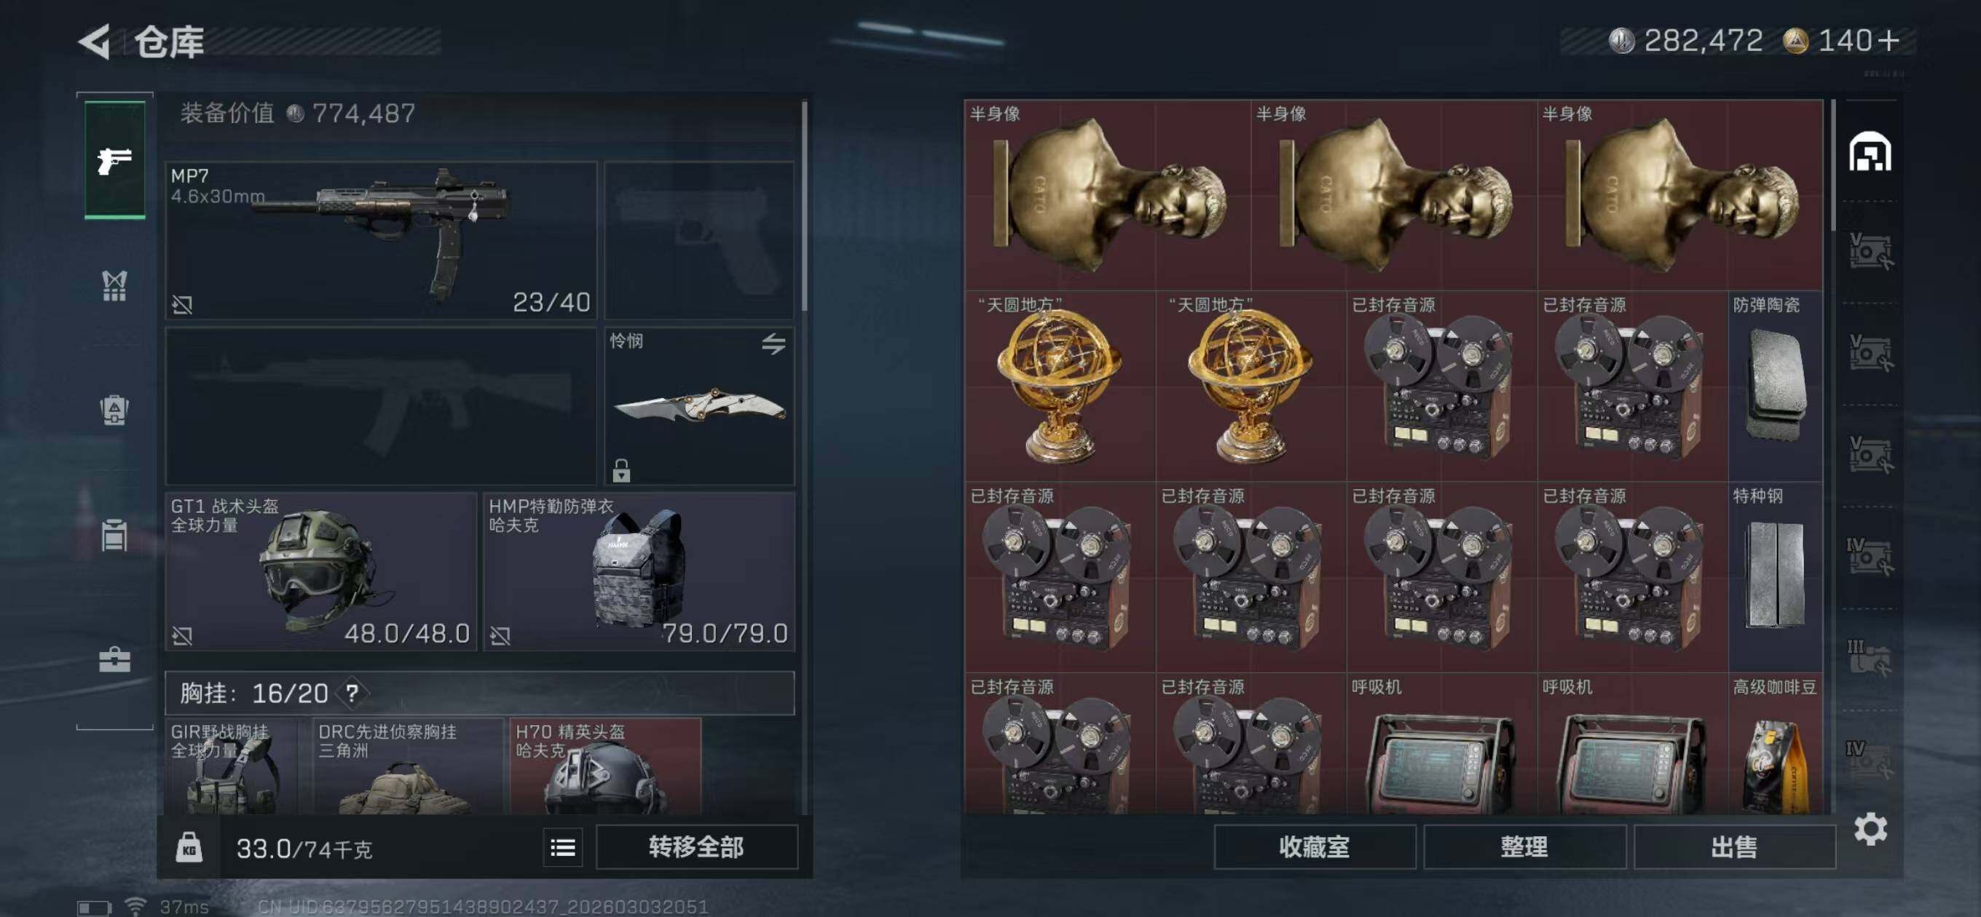Open the 收藏室 tab
The height and width of the screenshot is (917, 1981).
click(x=1315, y=847)
